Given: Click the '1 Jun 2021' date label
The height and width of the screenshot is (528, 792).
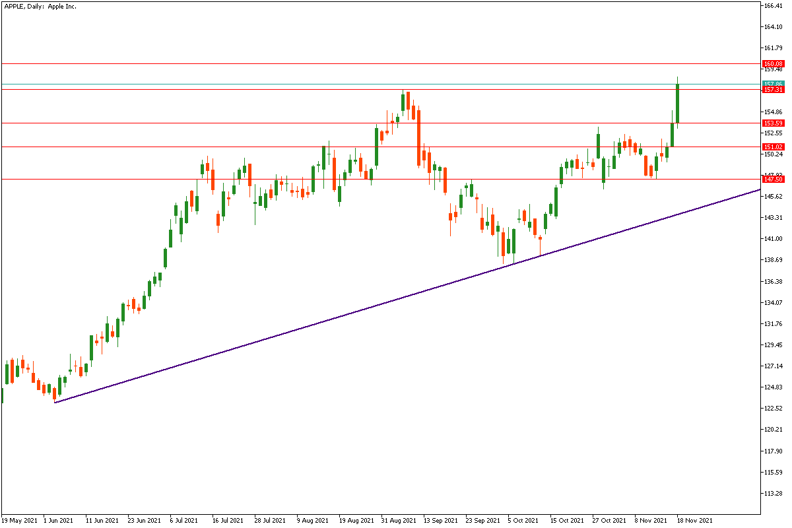Looking at the screenshot, I should pos(58,520).
